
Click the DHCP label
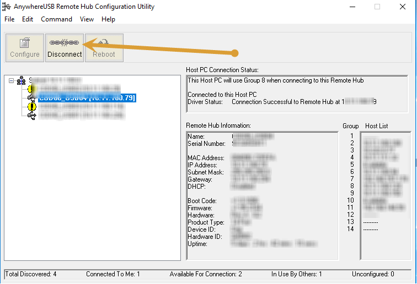tap(196, 187)
